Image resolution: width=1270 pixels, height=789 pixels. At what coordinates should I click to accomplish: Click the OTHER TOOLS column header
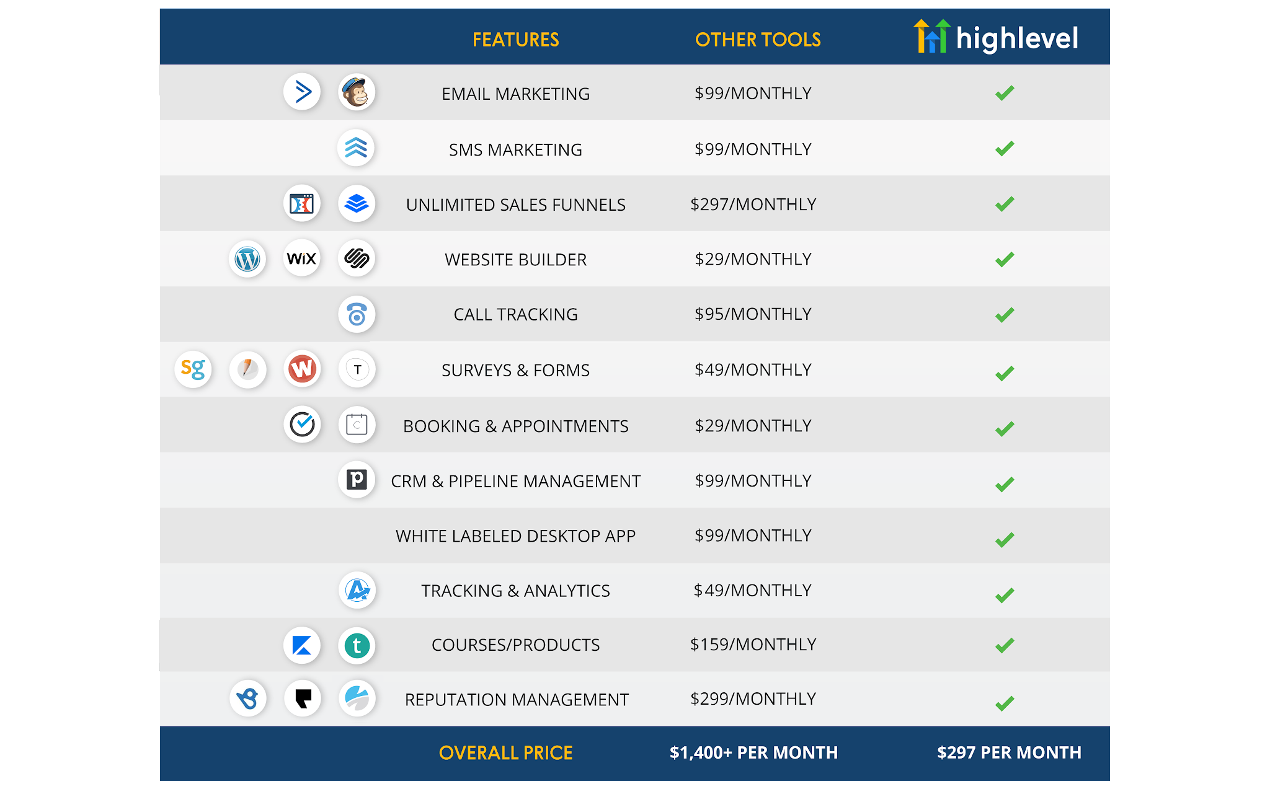coord(758,40)
